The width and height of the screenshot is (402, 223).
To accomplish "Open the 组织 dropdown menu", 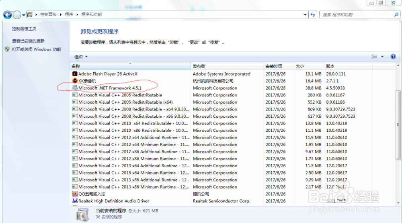I will pos(81,57).
